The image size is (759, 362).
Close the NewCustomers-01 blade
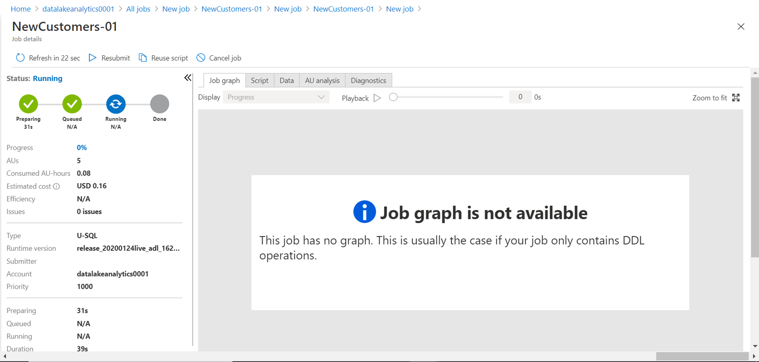(741, 27)
